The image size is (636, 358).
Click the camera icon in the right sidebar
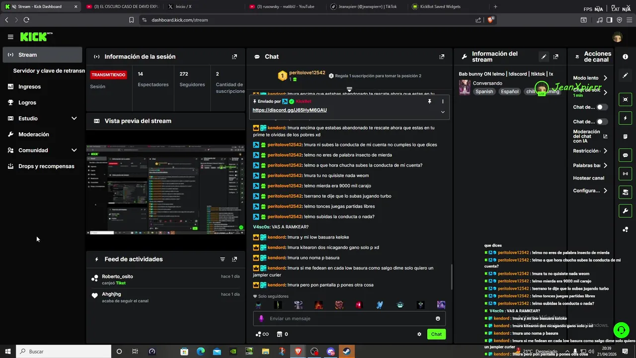[x=625, y=192]
